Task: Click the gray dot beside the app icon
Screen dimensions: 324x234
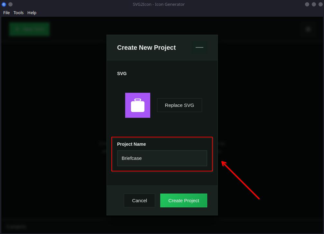Action: pos(10,4)
